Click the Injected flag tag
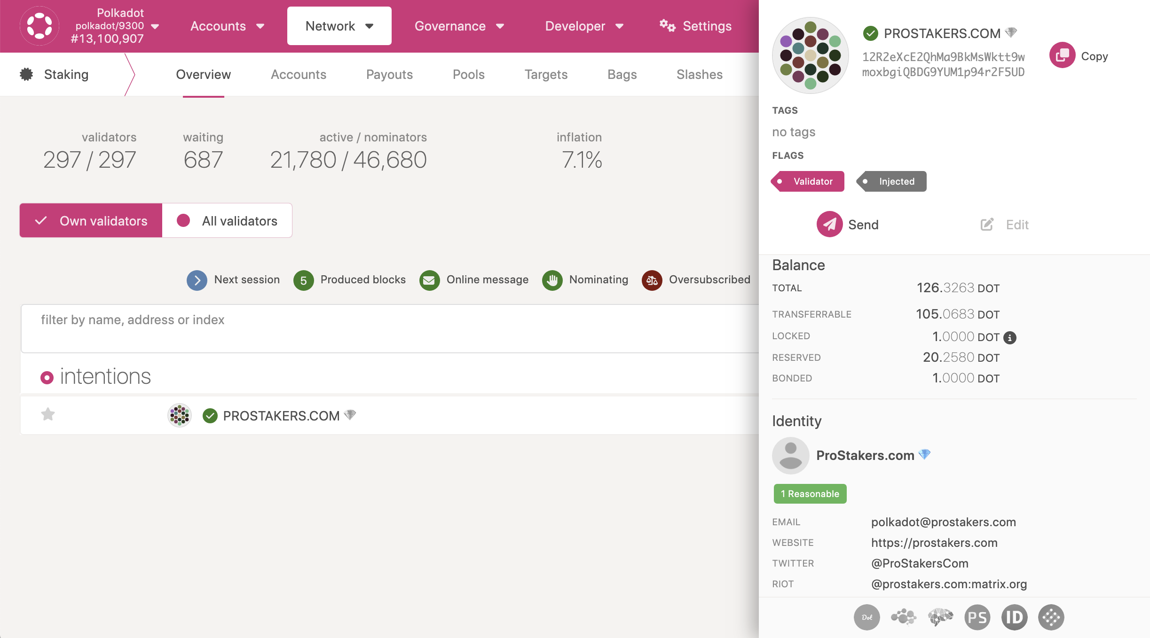The image size is (1150, 638). pos(891,181)
